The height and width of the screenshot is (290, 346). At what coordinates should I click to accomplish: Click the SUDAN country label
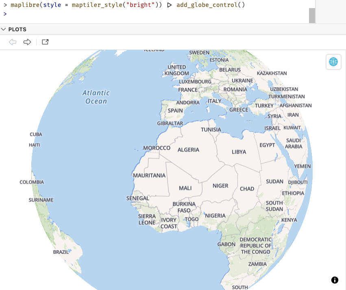(x=274, y=182)
